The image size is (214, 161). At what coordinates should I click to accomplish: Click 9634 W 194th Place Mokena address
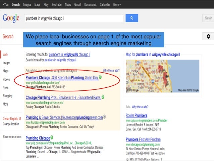[x=146, y=160]
